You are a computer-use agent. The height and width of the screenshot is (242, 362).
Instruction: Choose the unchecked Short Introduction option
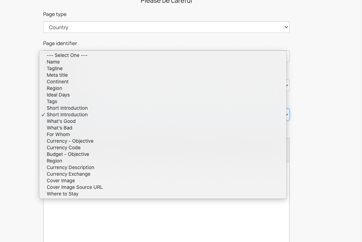163,108
